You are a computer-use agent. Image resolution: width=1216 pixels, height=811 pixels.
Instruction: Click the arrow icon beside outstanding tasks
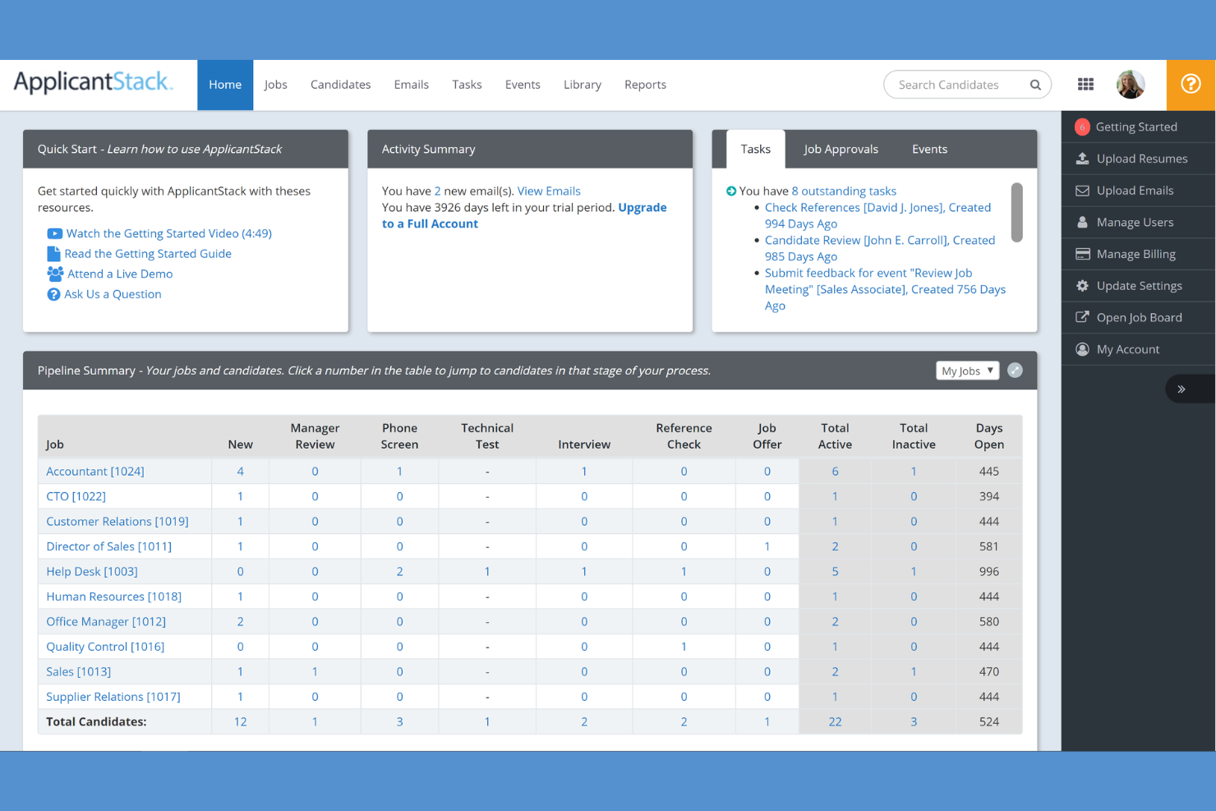point(731,191)
